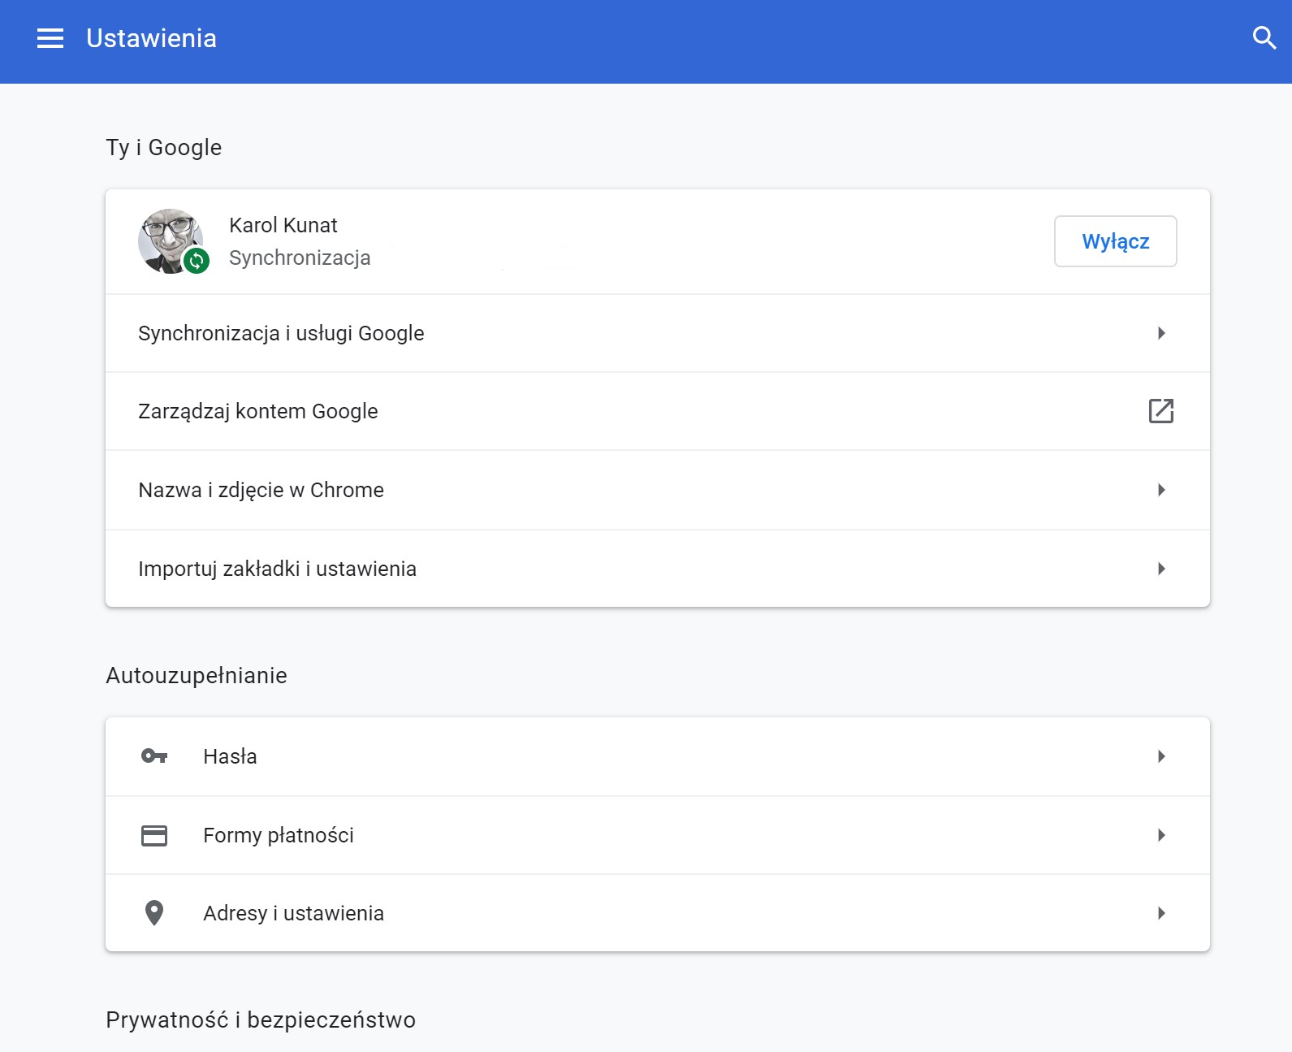Click the Synchronizacja status text under name

300,258
